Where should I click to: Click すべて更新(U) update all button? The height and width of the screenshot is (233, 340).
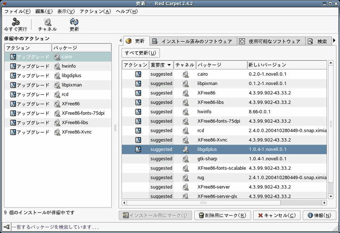coord(141,53)
